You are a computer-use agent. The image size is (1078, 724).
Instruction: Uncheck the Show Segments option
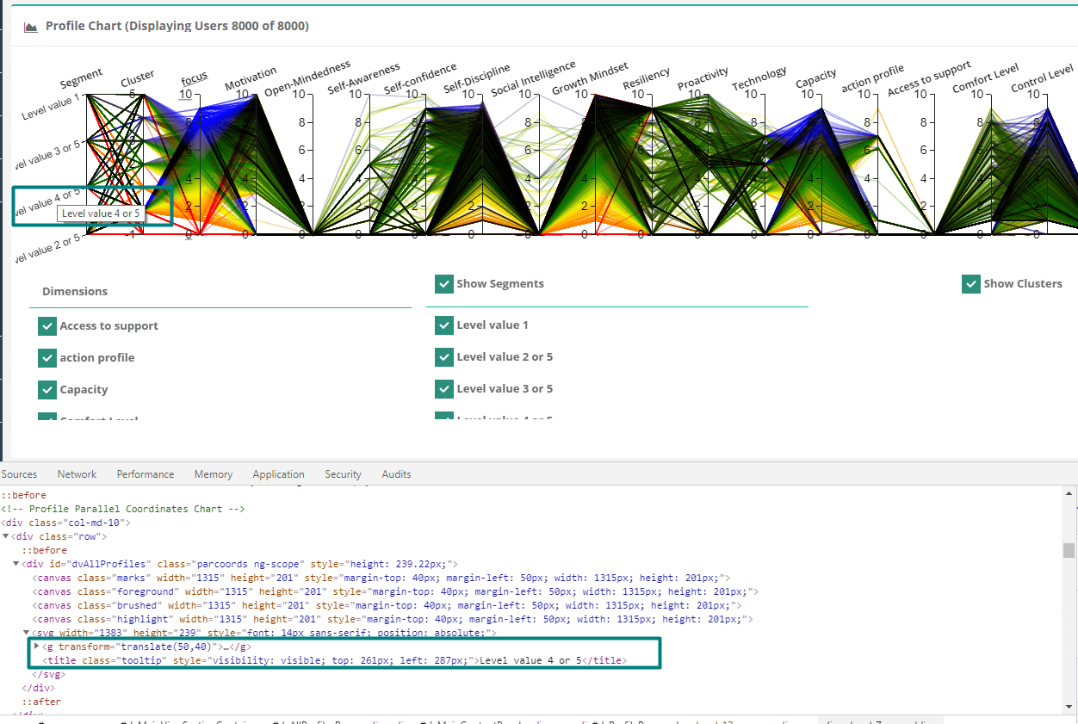click(x=444, y=283)
